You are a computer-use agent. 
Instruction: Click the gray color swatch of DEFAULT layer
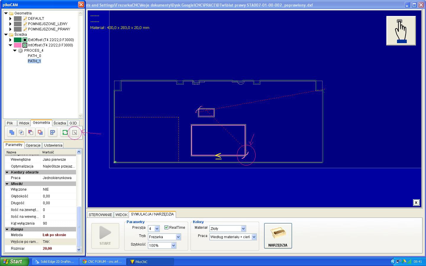click(18, 19)
